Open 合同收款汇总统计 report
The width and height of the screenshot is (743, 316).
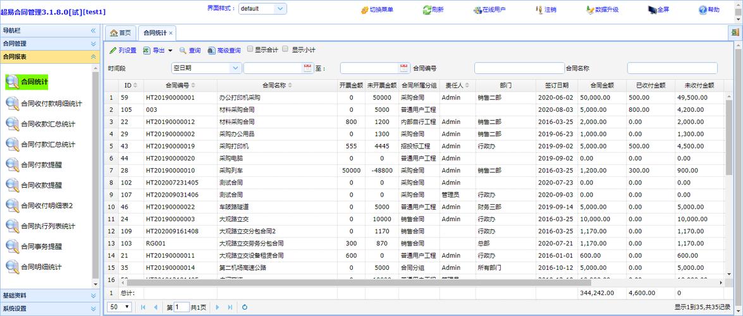point(40,124)
